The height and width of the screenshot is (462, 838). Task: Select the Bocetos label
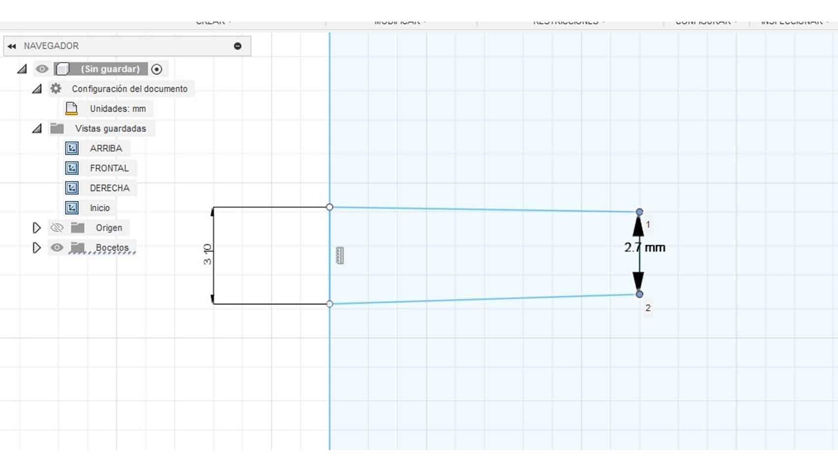[x=112, y=247]
